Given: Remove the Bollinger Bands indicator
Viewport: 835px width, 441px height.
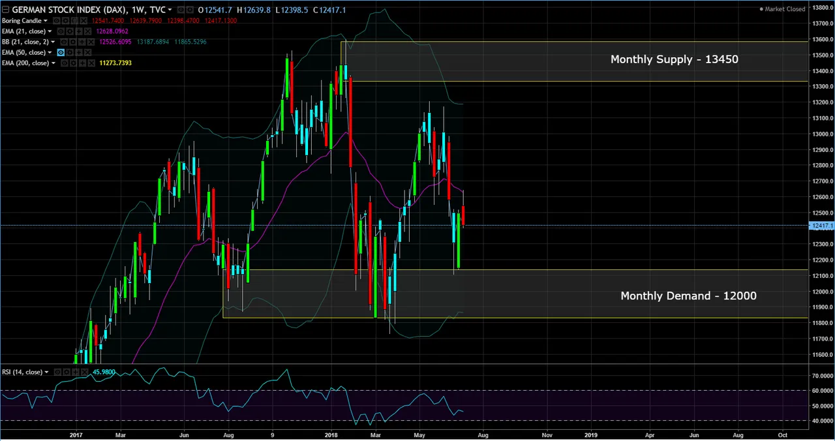Looking at the screenshot, I should point(91,42).
